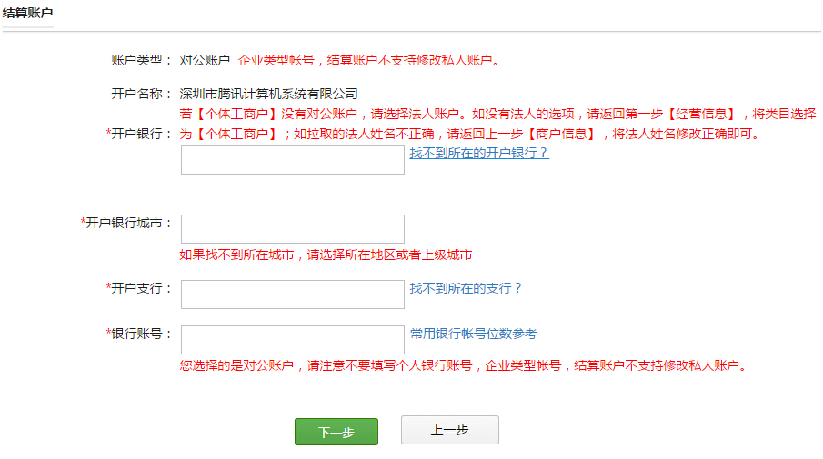Screen dimensions: 823x459
Task: Click the red 您选择的是对公账户 warning text
Action: (x=462, y=366)
